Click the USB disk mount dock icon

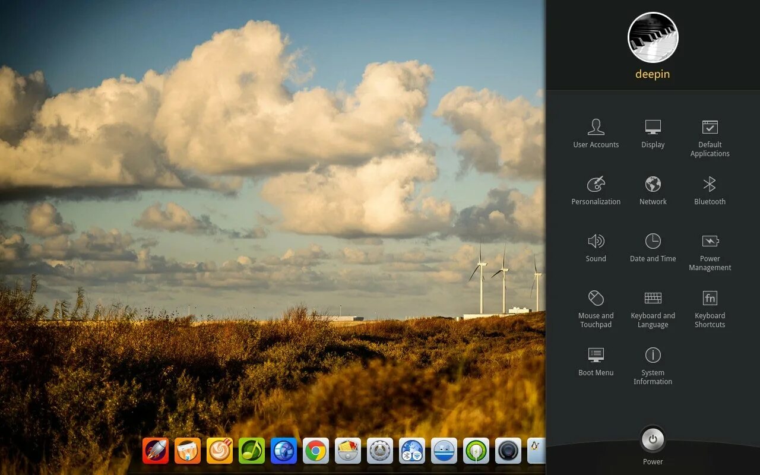point(444,451)
